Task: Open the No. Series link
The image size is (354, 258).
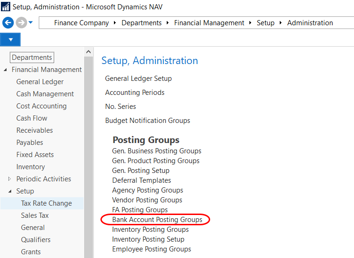Action: pyautogui.click(x=120, y=107)
